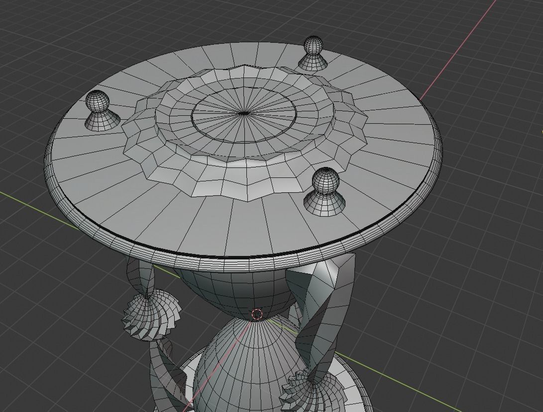This screenshot has height=412, width=543.
Task: Click the center pole vertex of top disc
Action: click(x=244, y=113)
